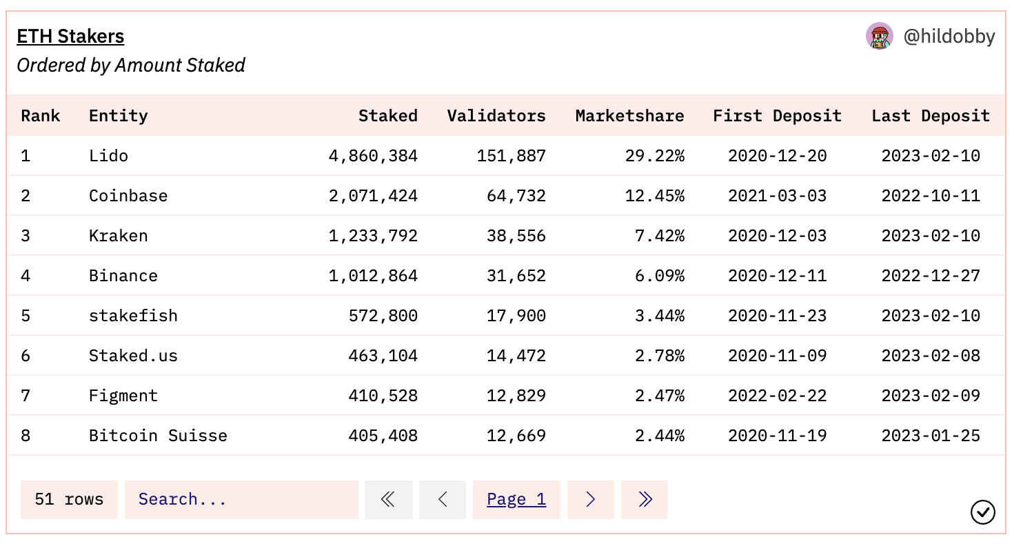
Task: Open the @hildobby profile link
Action: point(949,36)
